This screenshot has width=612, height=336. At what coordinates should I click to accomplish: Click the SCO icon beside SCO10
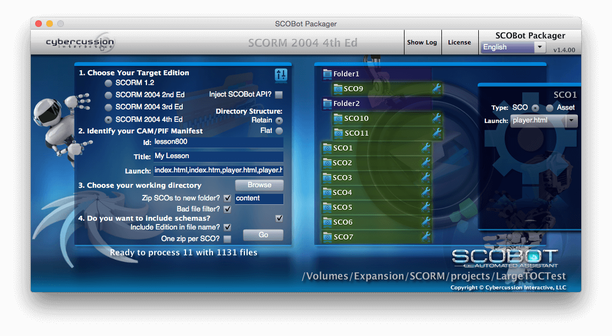(337, 118)
